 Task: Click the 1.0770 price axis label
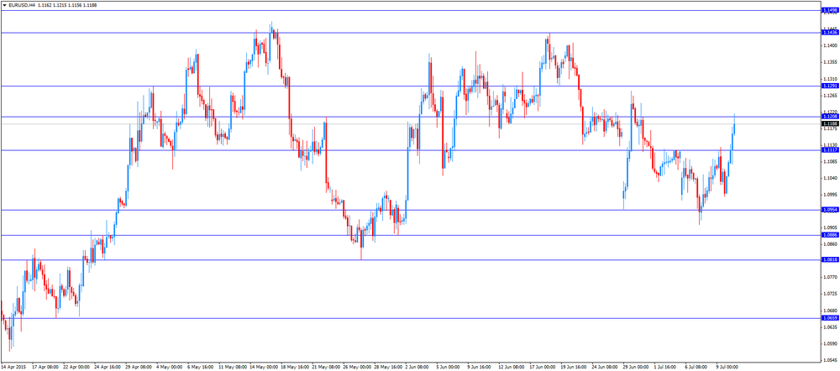(x=829, y=277)
